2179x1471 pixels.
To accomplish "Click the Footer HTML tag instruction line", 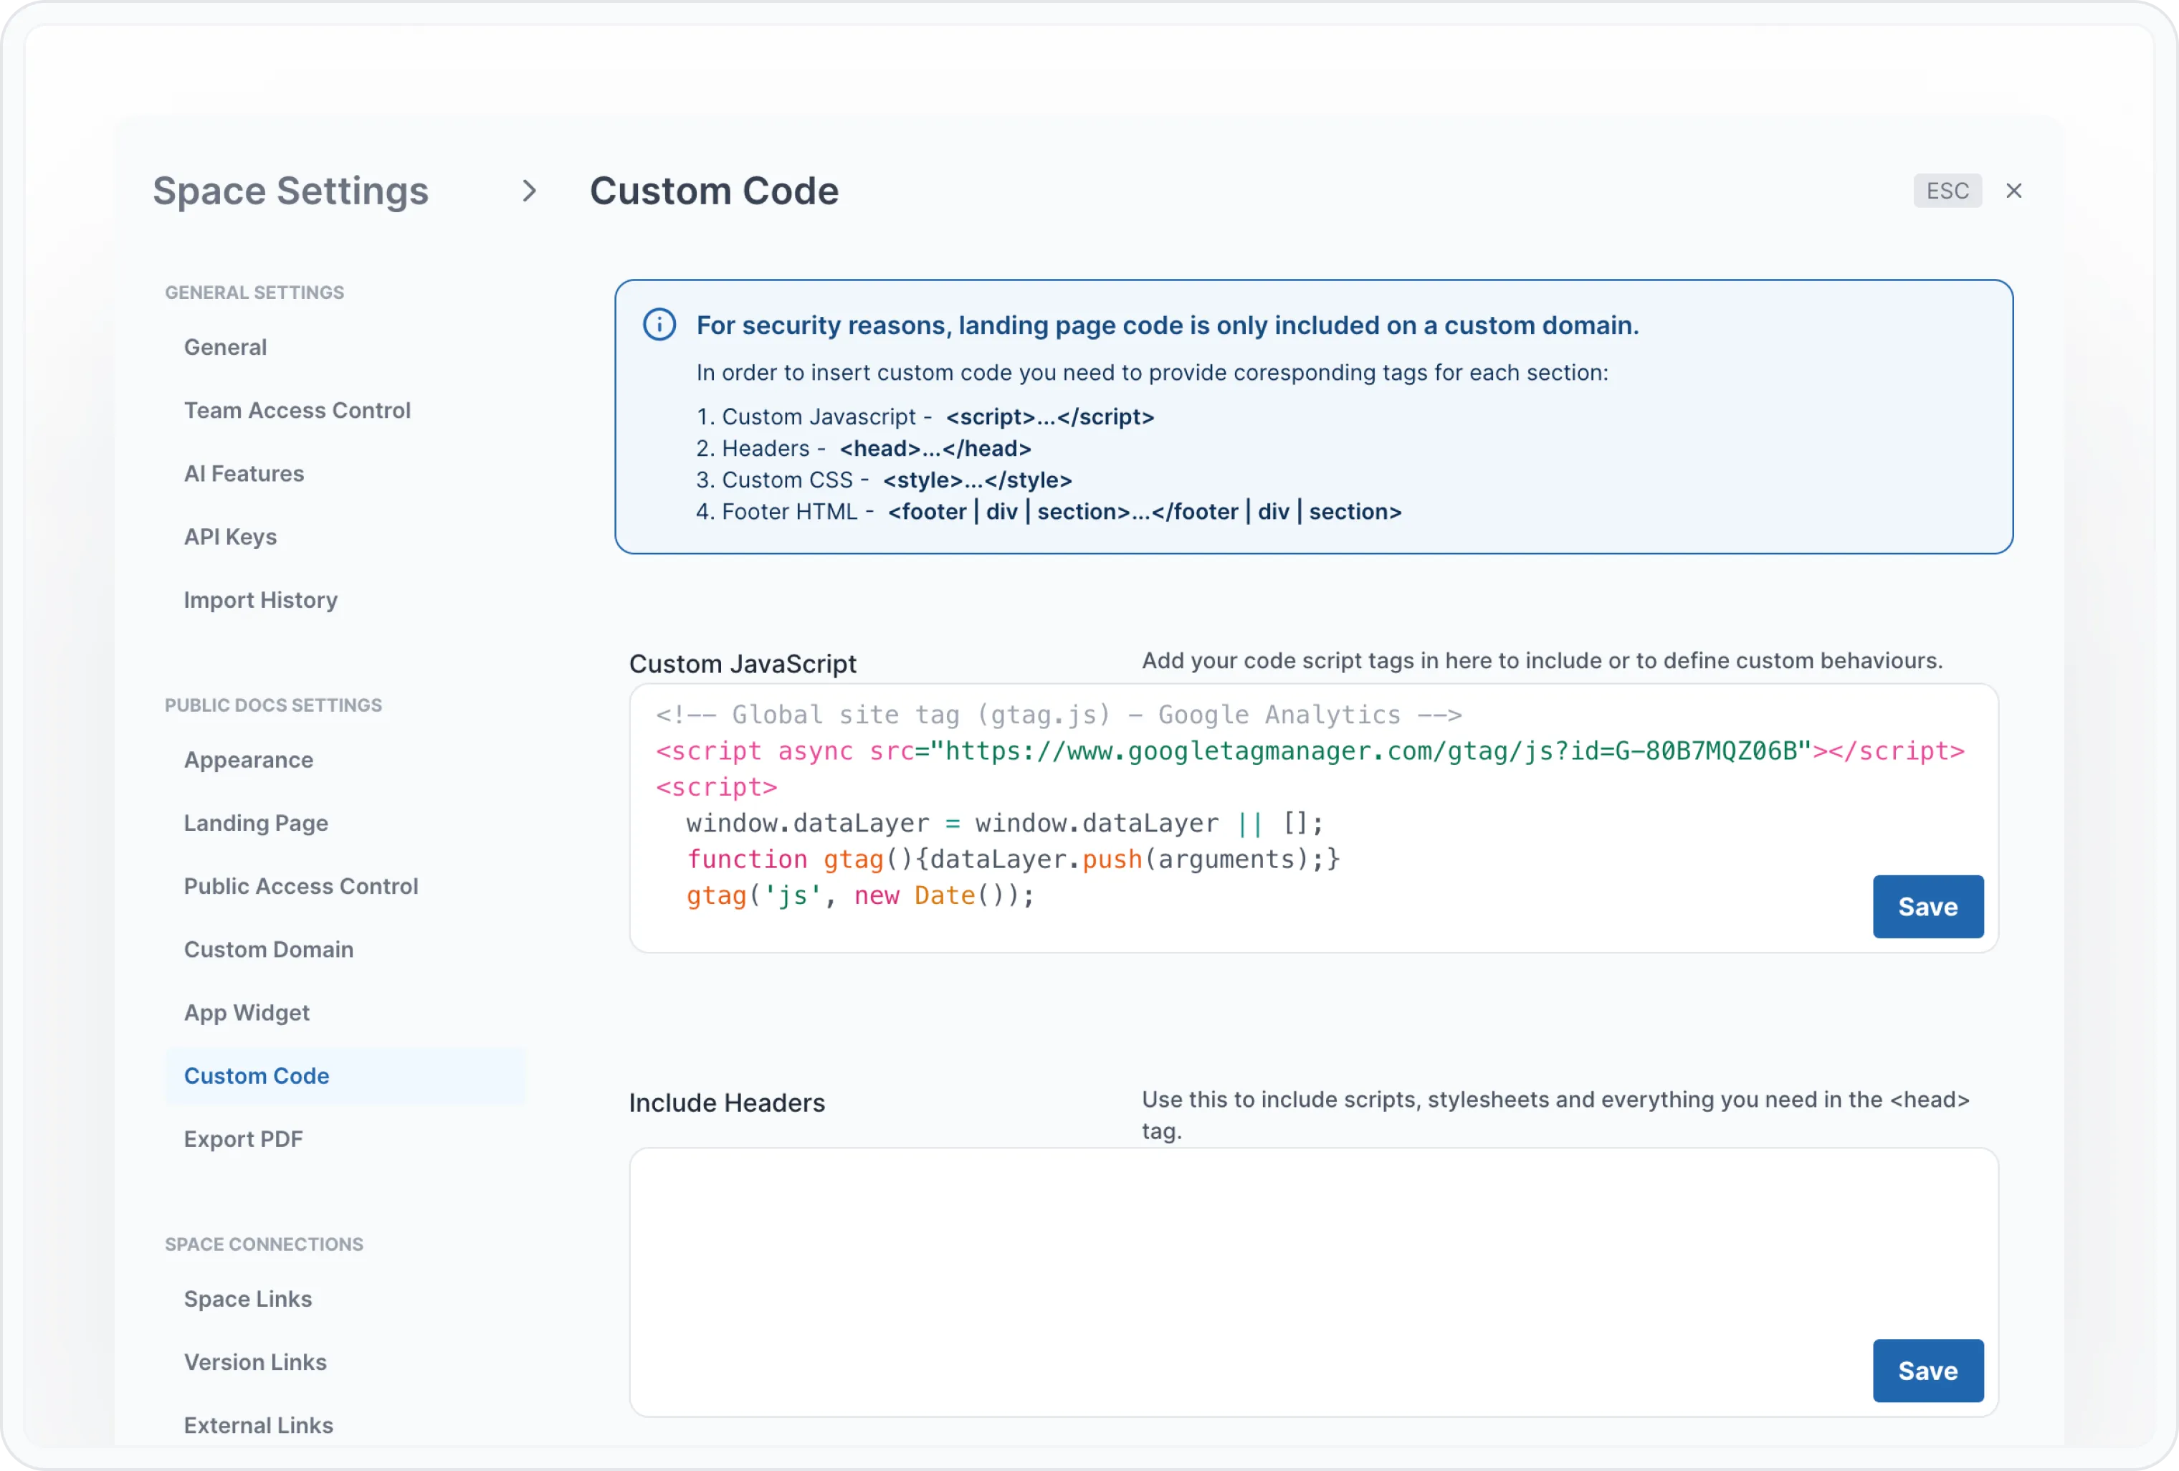I will pos(1048,512).
